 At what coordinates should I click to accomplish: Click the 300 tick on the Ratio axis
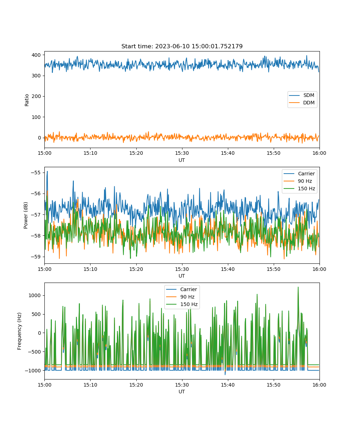(x=37, y=76)
